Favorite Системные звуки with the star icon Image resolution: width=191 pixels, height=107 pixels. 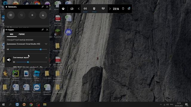[x=46, y=58]
